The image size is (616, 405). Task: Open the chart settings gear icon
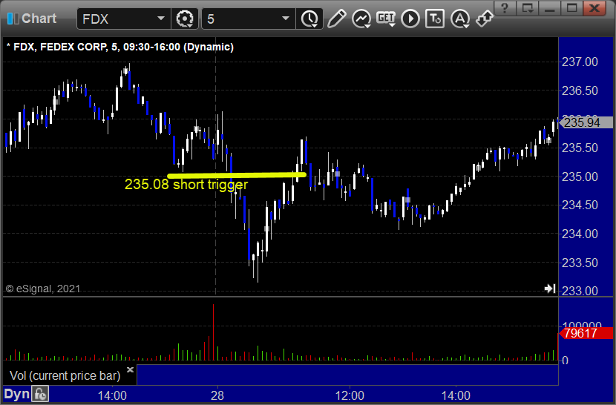pos(184,19)
